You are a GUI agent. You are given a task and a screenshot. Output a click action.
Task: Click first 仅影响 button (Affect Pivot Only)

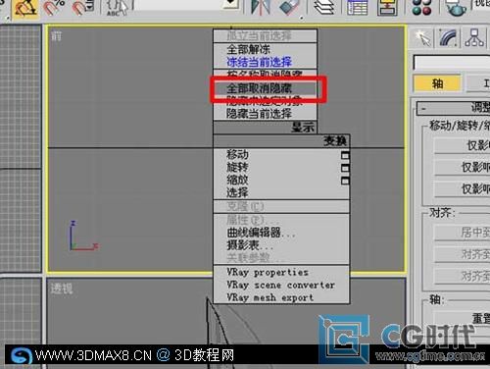pyautogui.click(x=462, y=145)
